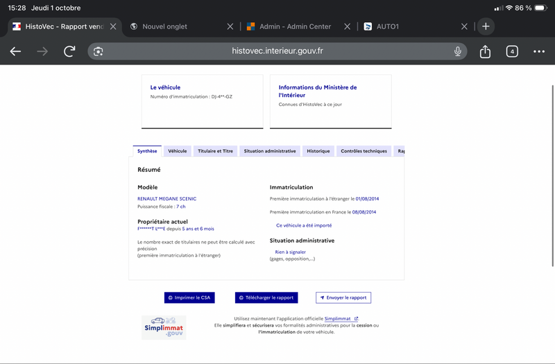Activate voice search microphone icon
The height and width of the screenshot is (364, 555).
(x=458, y=51)
